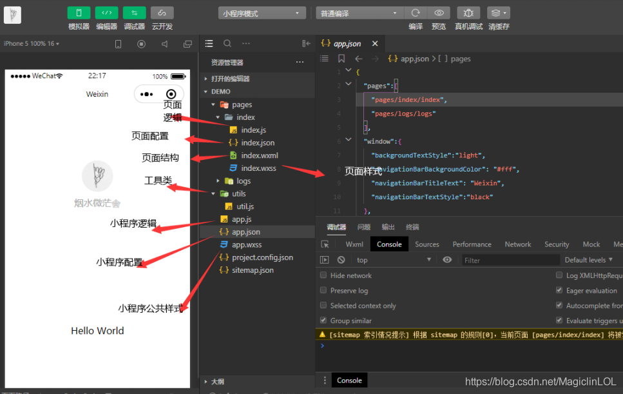The width and height of the screenshot is (623, 394).
Task: Check the Preserve log option
Action: pyautogui.click(x=323, y=290)
